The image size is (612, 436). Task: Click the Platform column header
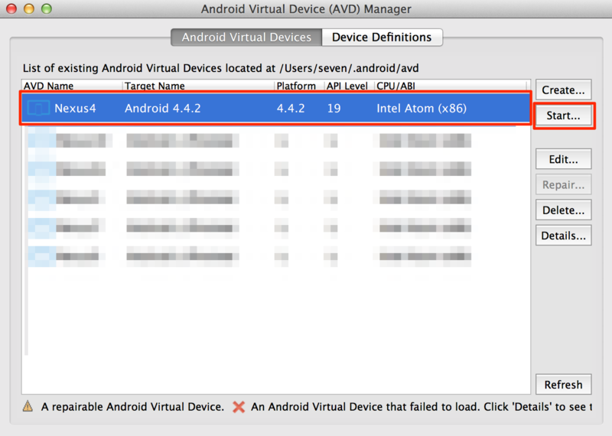[x=299, y=86]
